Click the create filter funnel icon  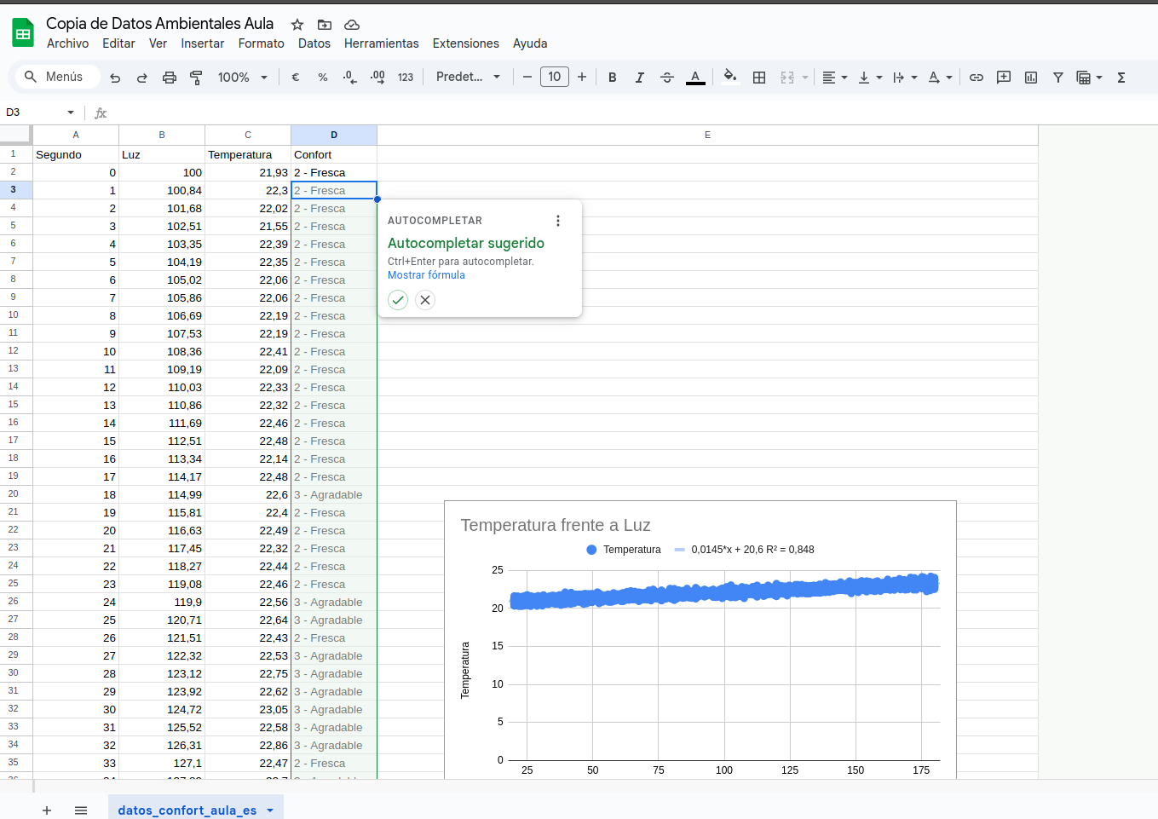click(1057, 78)
